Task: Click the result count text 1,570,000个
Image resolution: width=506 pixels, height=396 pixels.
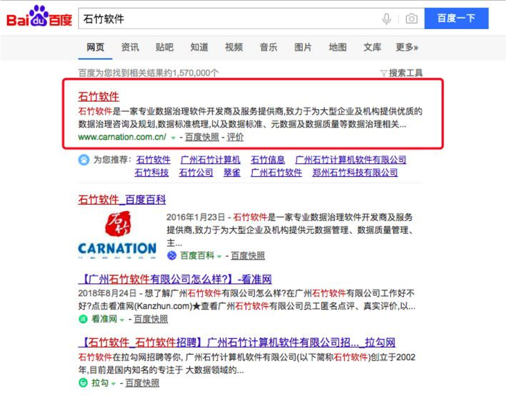Action: [196, 73]
